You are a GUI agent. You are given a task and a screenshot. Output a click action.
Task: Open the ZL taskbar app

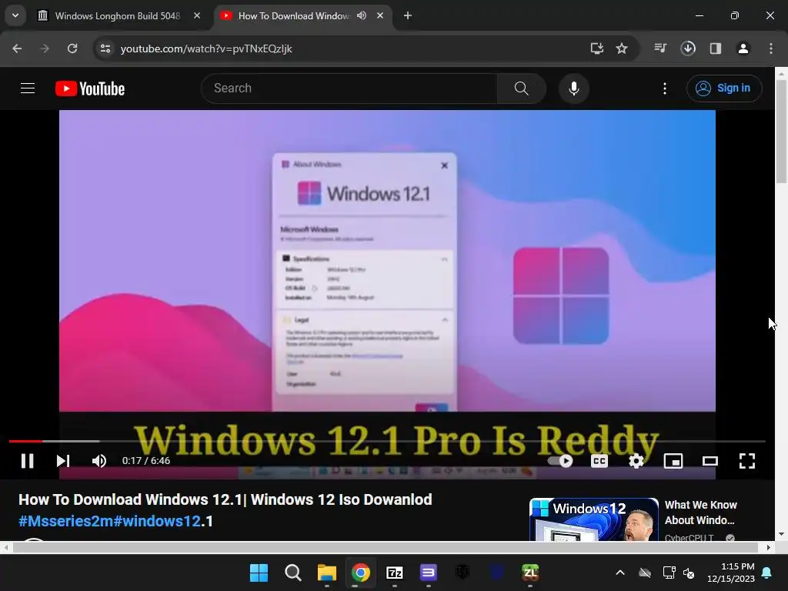point(530,573)
